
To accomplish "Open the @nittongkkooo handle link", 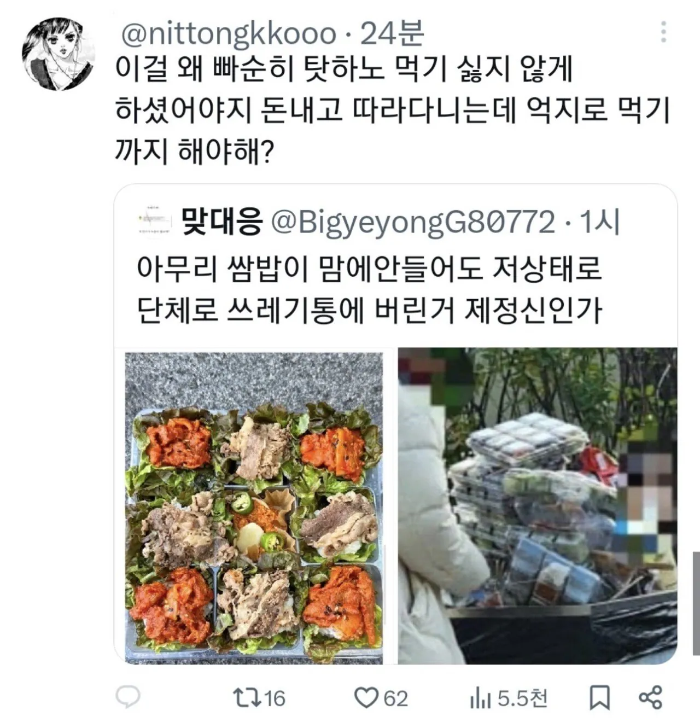I will [228, 34].
